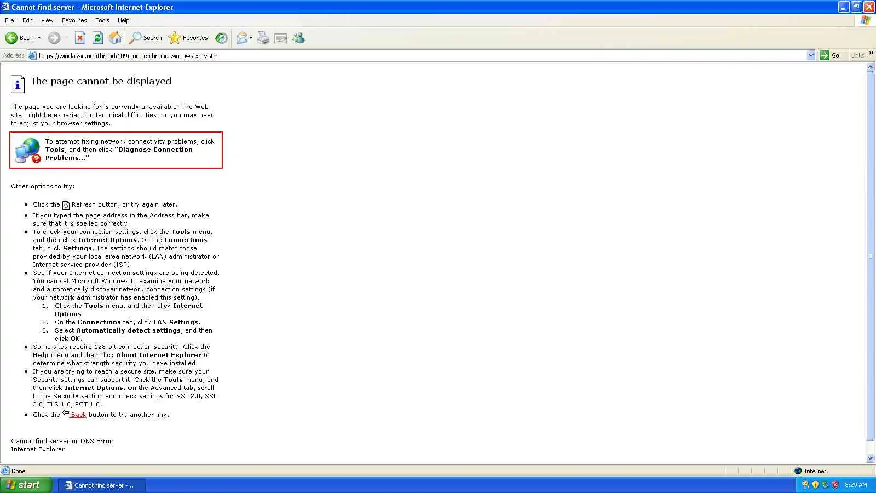Click the Refresh toolbar icon
The image size is (876, 493).
(x=97, y=38)
